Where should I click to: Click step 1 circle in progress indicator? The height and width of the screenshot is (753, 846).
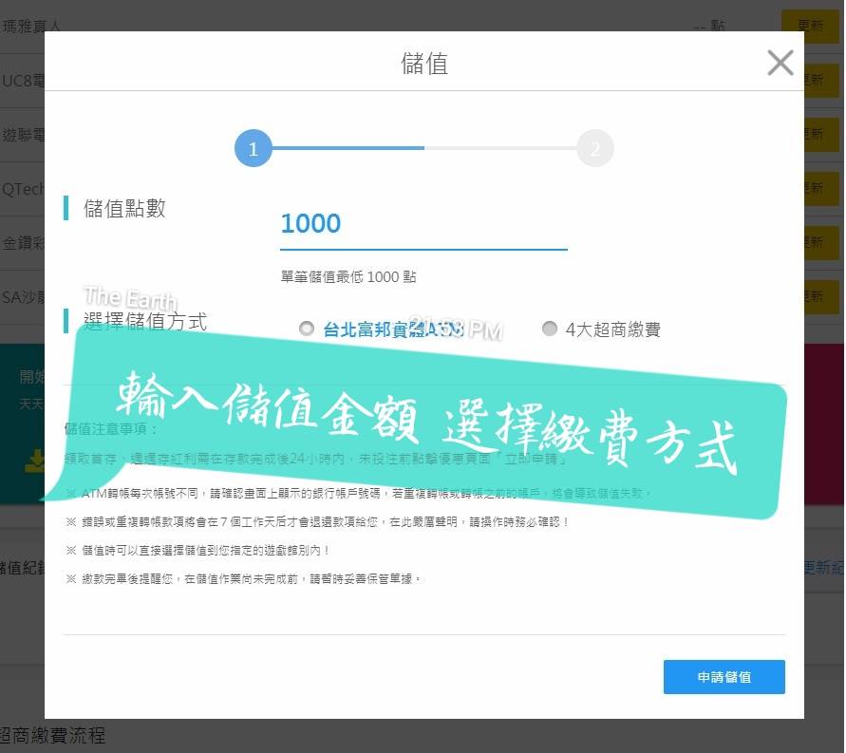(254, 148)
